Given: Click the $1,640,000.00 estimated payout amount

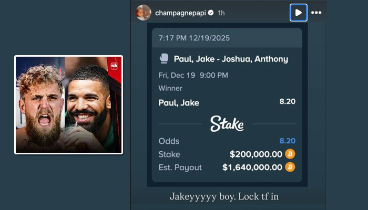Looking at the screenshot, I should (252, 167).
